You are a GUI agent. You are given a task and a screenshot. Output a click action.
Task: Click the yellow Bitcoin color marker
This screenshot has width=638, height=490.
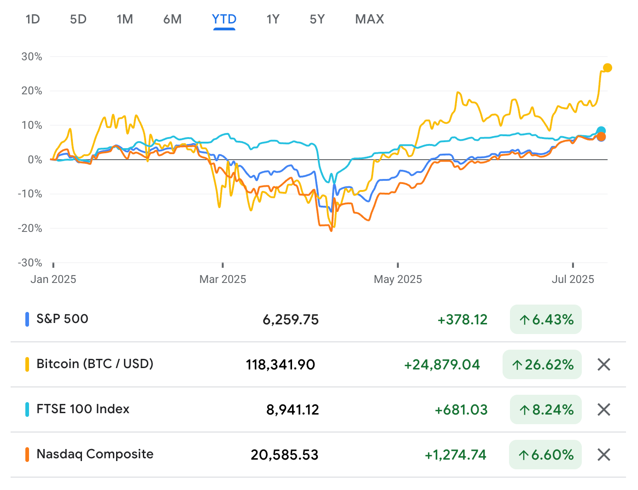(27, 364)
